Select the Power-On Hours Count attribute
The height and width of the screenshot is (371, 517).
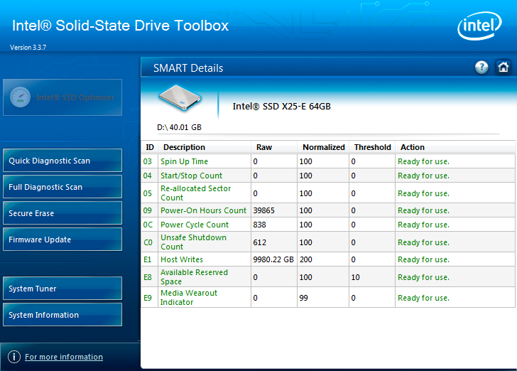(x=203, y=210)
